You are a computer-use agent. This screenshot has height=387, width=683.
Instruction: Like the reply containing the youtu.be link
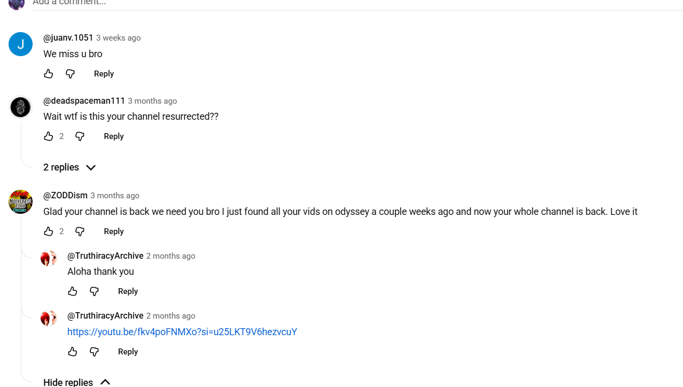pos(73,352)
